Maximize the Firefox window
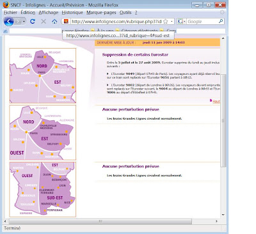256x234 pixels. [x=209, y=5]
